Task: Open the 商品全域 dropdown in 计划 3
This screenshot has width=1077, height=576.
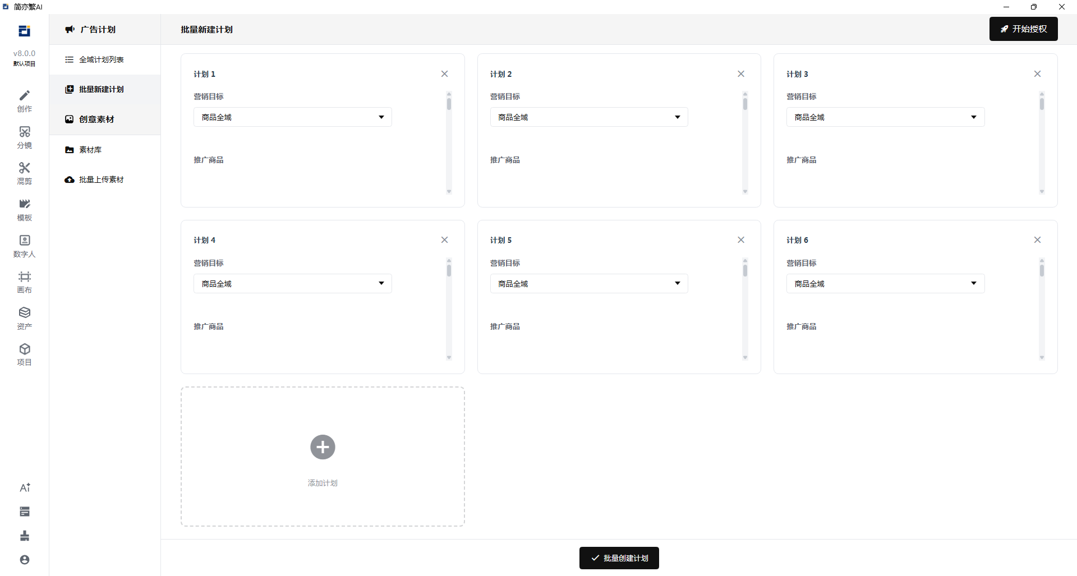Action: (x=885, y=117)
